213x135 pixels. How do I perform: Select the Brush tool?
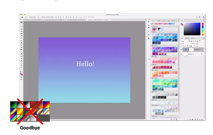(21, 40)
